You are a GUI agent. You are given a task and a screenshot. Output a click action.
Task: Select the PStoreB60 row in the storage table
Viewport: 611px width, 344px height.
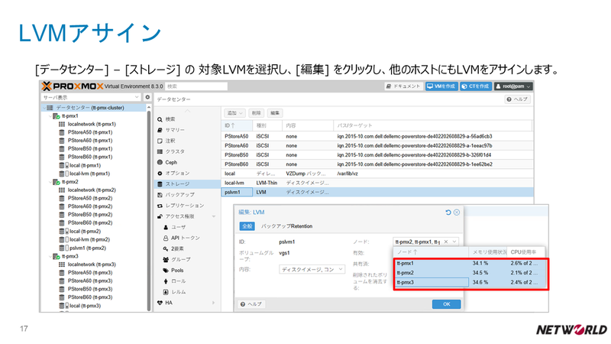(377, 164)
